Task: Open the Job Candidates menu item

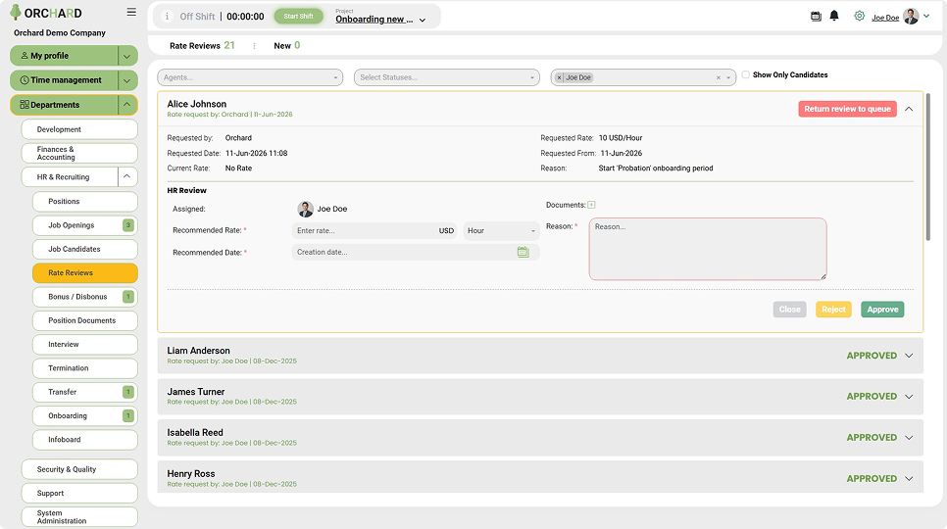Action: (85, 249)
